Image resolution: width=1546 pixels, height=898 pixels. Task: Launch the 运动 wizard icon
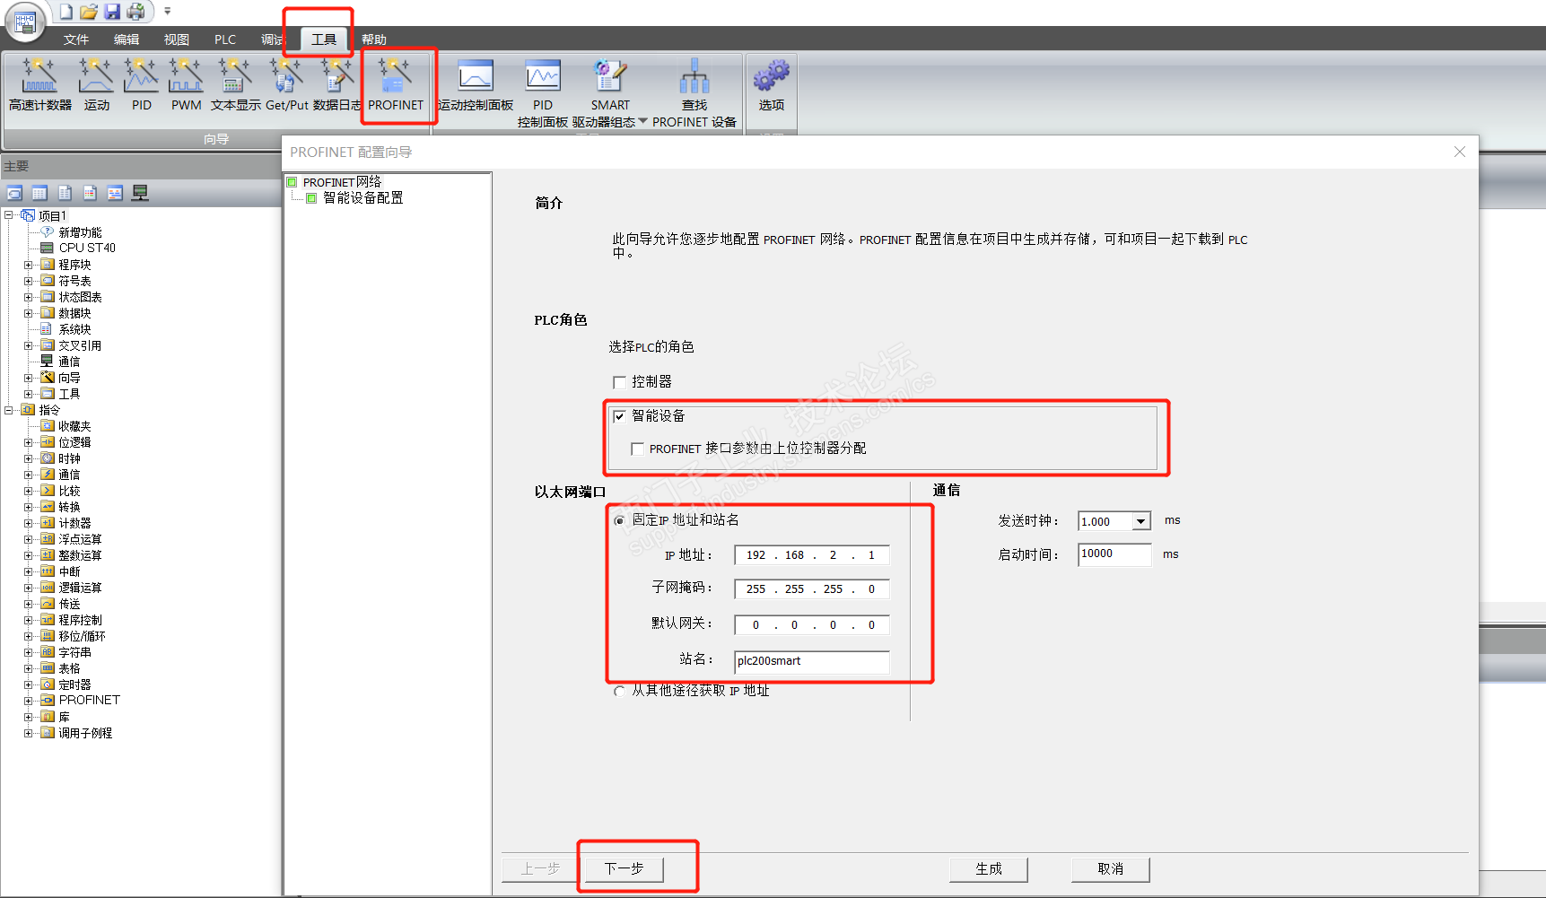pos(97,85)
